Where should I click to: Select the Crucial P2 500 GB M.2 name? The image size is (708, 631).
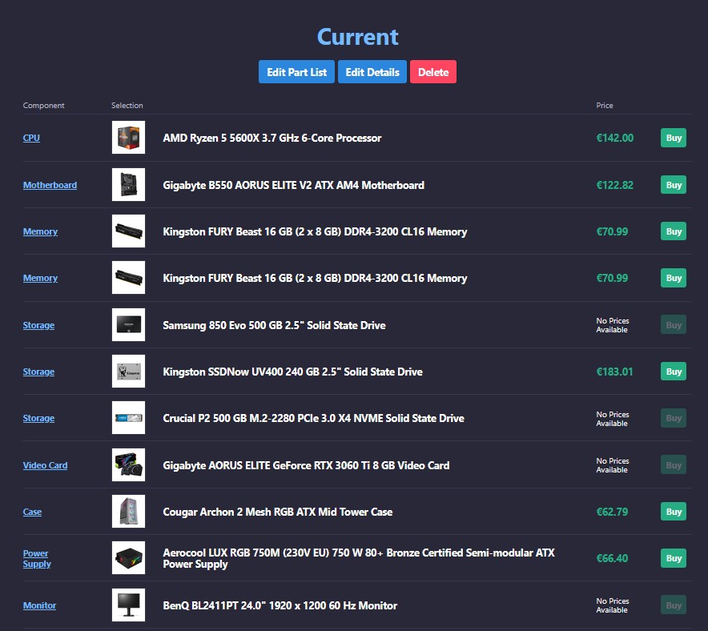(313, 418)
